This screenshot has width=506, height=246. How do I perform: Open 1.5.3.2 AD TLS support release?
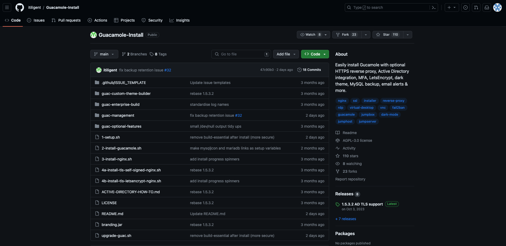[x=362, y=204]
